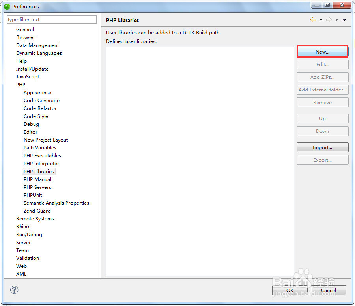Click the Preferences window app icon
The width and height of the screenshot is (355, 306).
click(x=7, y=7)
